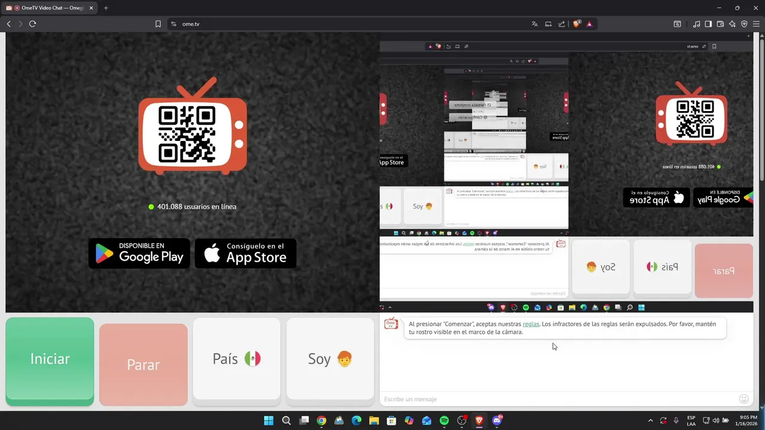Image resolution: width=765 pixels, height=430 pixels.
Task: Bookmark this page with the bookmark icon
Action: (158, 24)
